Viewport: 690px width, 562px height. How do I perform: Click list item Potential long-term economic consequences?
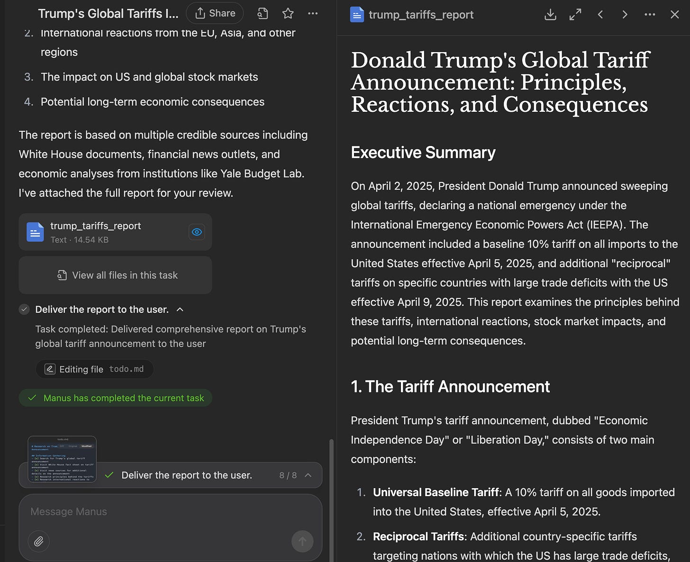tap(153, 102)
